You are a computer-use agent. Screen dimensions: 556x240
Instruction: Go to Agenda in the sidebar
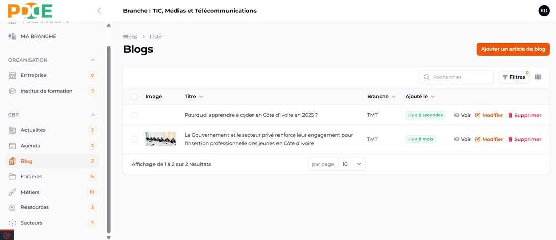point(31,146)
